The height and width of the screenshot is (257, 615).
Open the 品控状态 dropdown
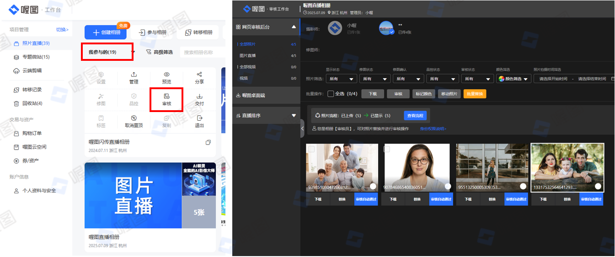tap(442, 79)
